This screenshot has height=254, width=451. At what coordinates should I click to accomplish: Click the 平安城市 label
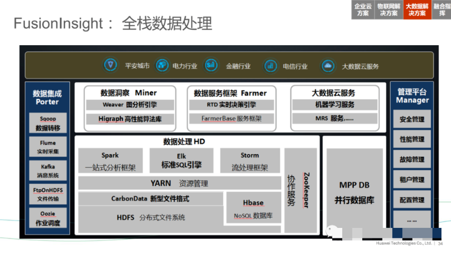coord(137,66)
